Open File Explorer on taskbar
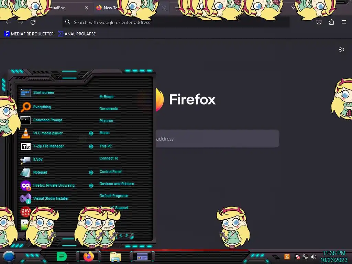 [x=115, y=256]
